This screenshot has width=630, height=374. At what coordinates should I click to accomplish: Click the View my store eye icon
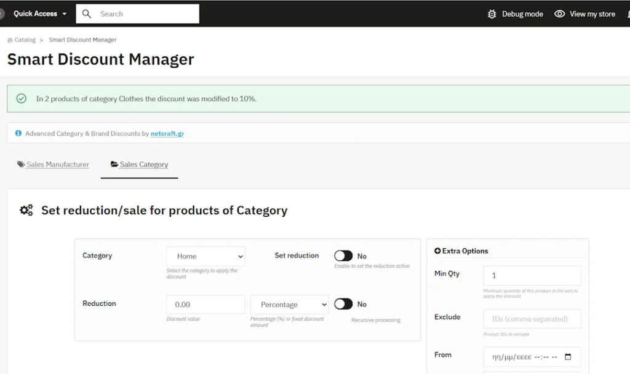[559, 14]
